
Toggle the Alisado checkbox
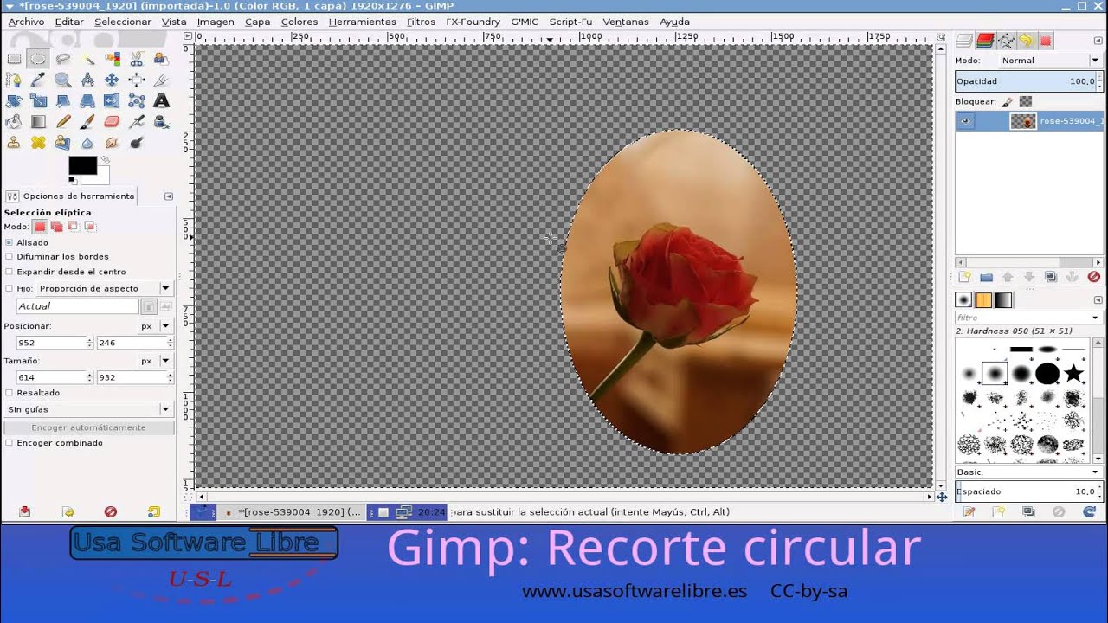(10, 242)
